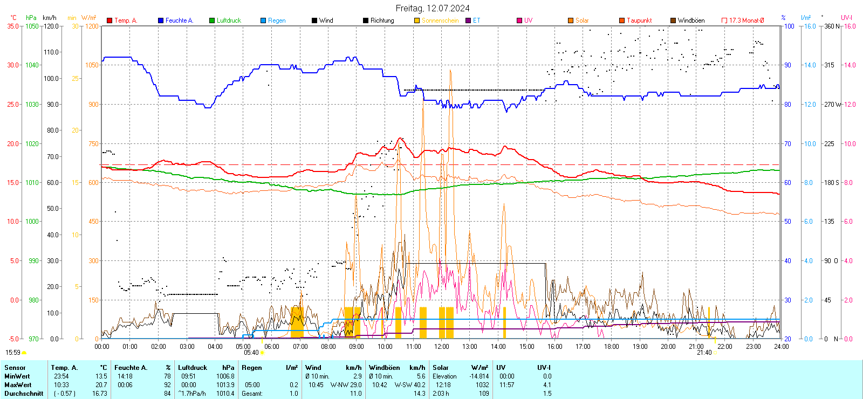
Task: Click the yellow sun icon beside 15:59
Action: (x=24, y=353)
